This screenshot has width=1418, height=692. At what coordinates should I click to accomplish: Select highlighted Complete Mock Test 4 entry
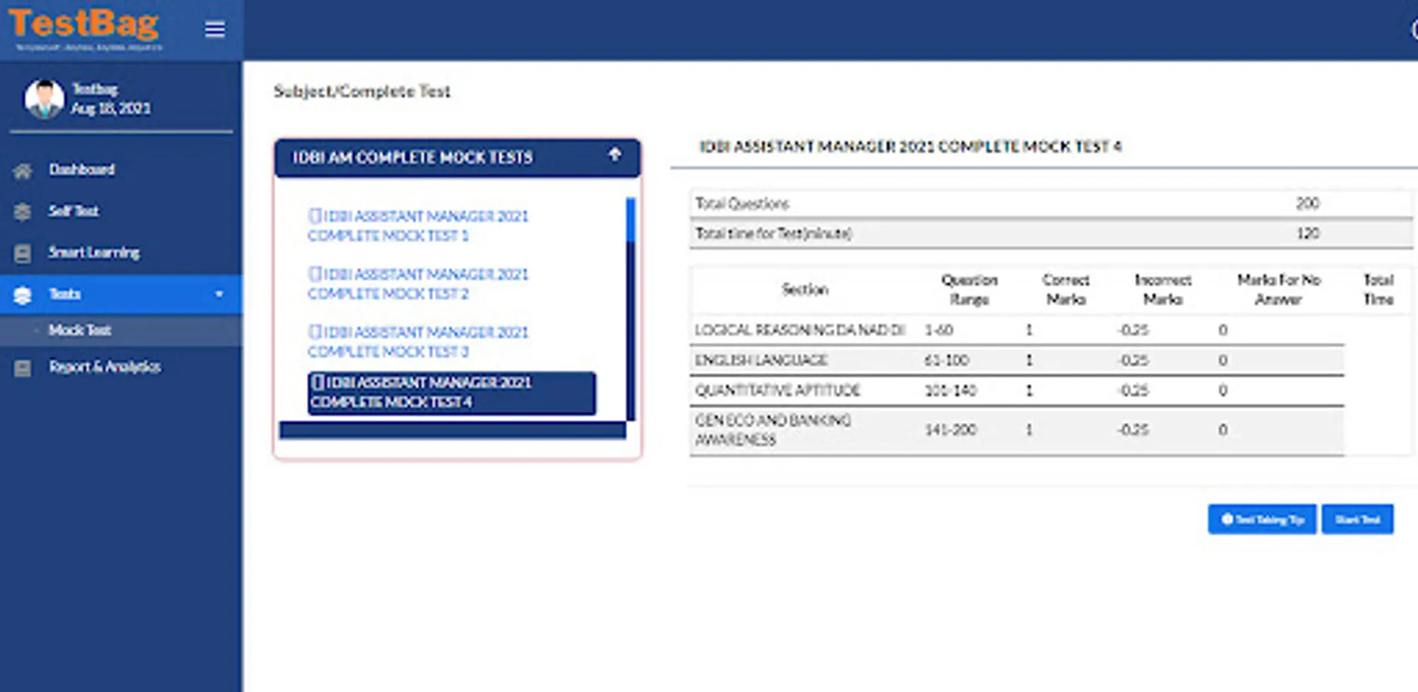pos(452,393)
